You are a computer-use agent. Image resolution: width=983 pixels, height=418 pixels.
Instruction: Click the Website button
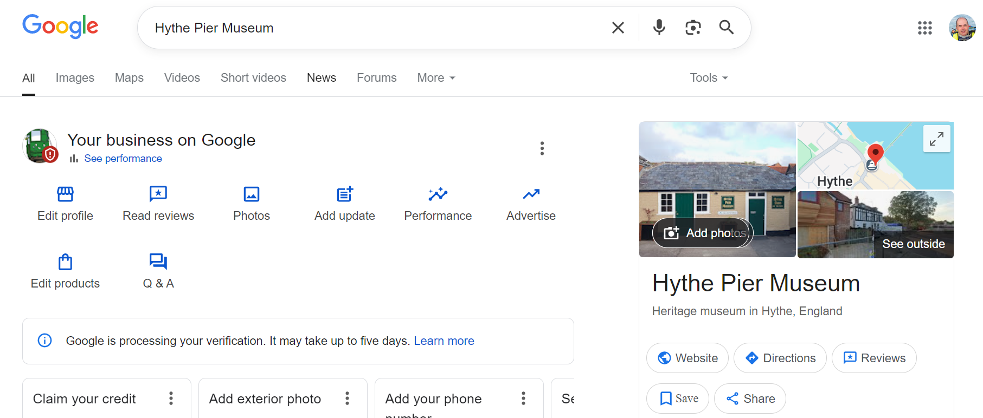pos(688,358)
